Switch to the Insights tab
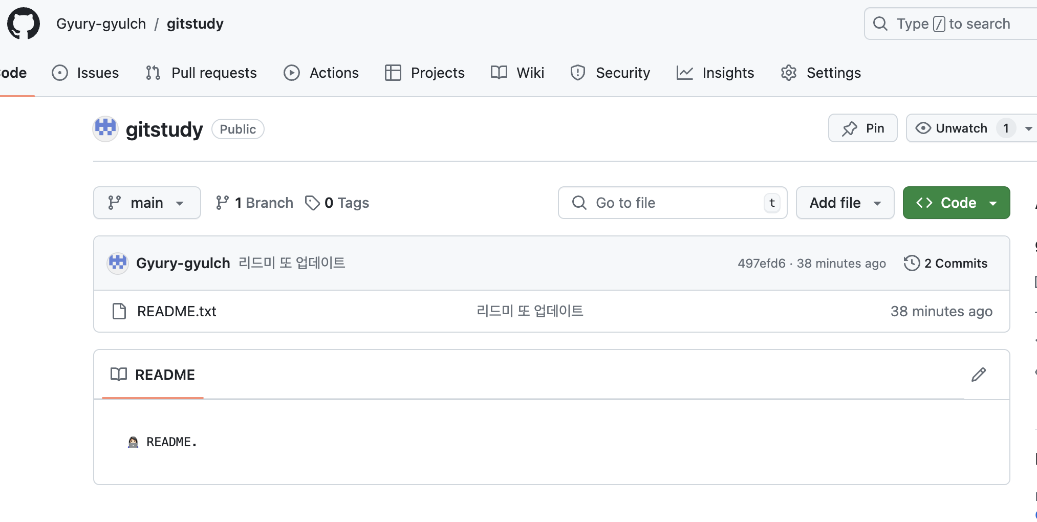The image size is (1037, 522). [x=715, y=73]
